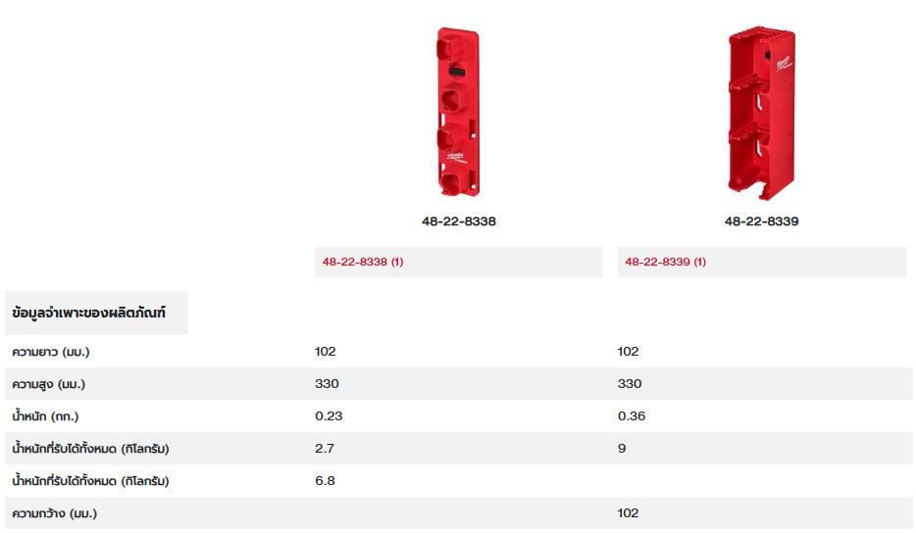This screenshot has width=916, height=533.
Task: Click the ความกว้าง (มม.) row label
Action: (x=55, y=513)
